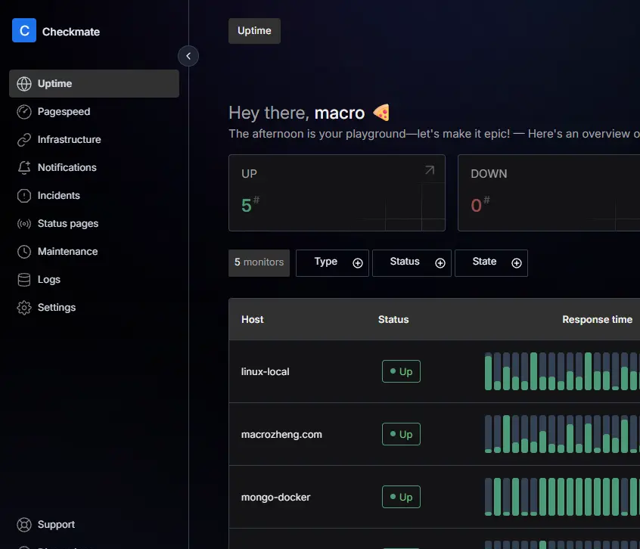Open the Logs menu item
Screen dimensions: 640x549
[48, 280]
